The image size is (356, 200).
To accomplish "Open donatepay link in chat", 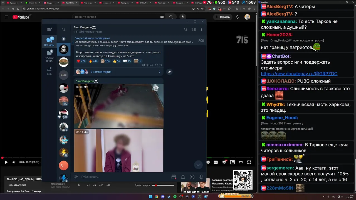I will tap(299, 74).
